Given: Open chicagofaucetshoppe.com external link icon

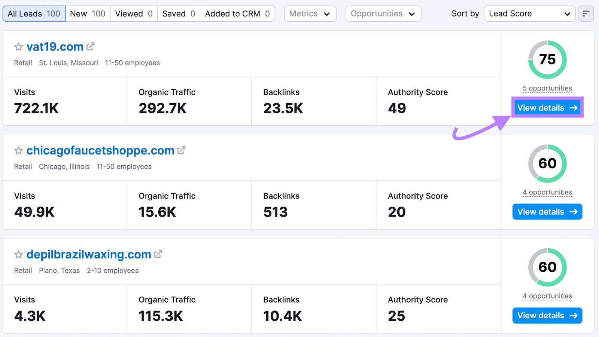Looking at the screenshot, I should click(182, 150).
